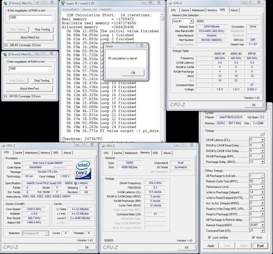273x254 pixels.
Task: Open the Calculate(C) menu in Super PI
Action: tap(71, 9)
